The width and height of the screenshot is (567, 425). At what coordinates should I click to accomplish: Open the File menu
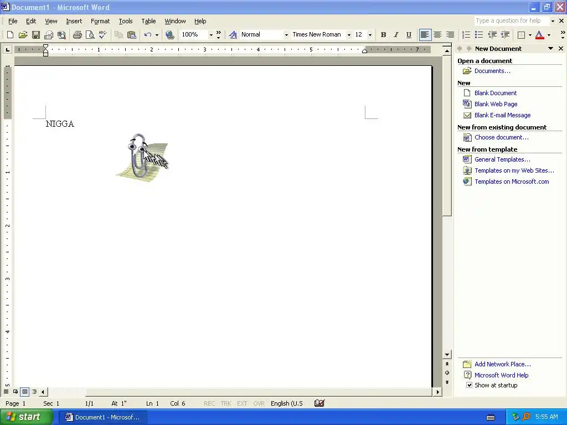click(x=13, y=21)
